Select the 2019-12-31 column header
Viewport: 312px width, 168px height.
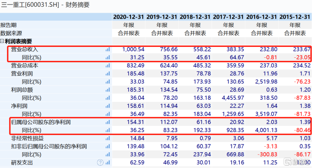[x=162, y=17]
